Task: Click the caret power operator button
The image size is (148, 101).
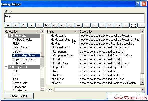Action: tap(39, 25)
